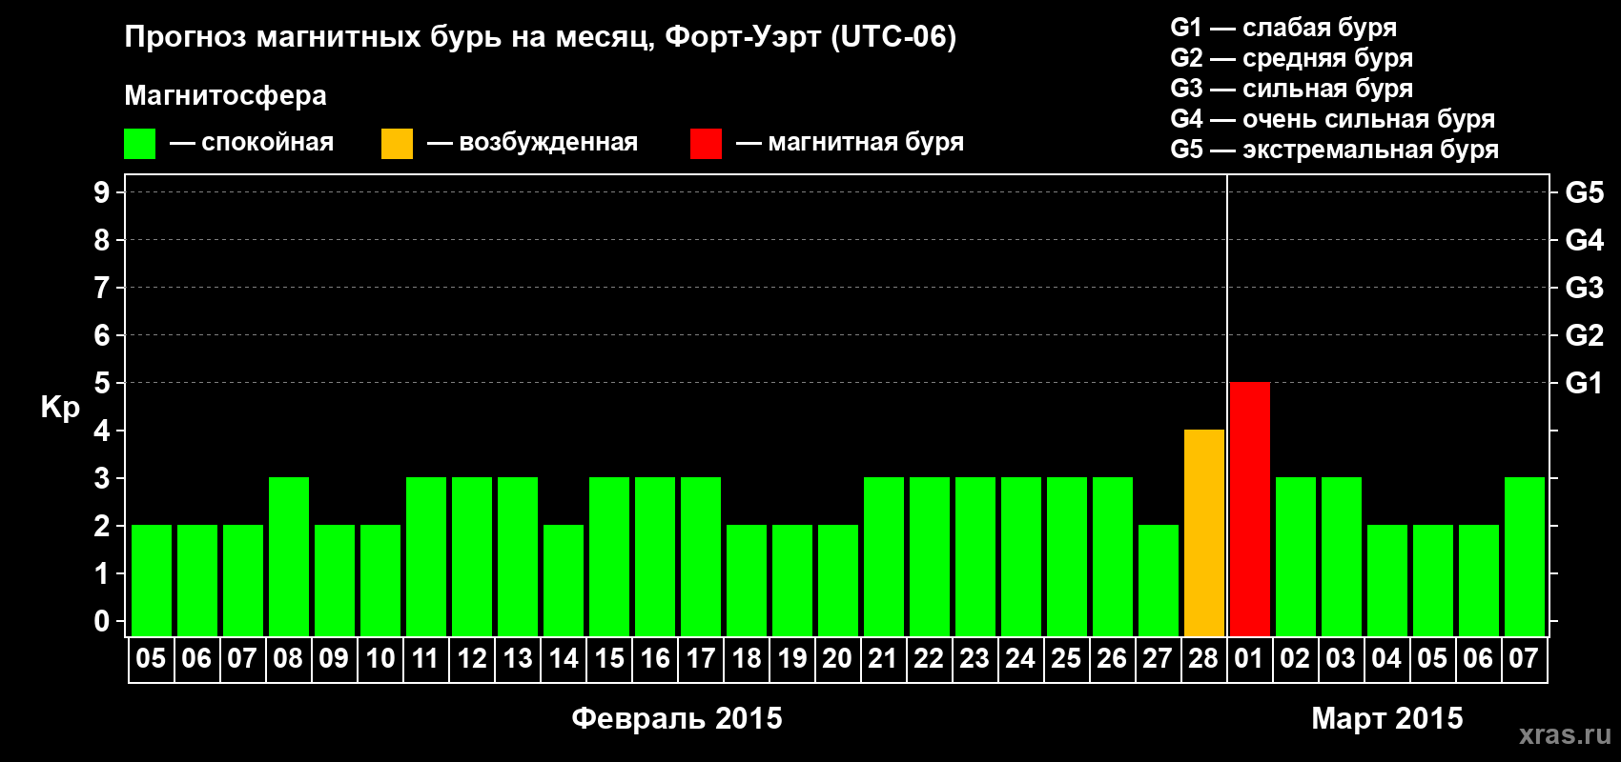
Task: Select the green bar for February 17
Action: pos(700,557)
